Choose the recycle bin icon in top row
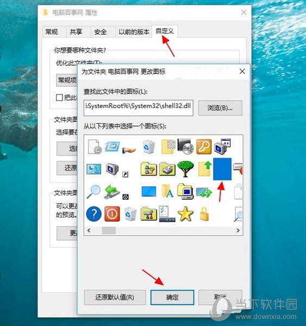 149,147
